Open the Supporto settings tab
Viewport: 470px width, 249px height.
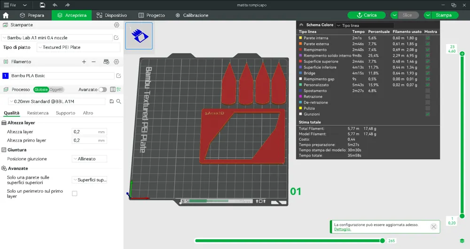(65, 113)
